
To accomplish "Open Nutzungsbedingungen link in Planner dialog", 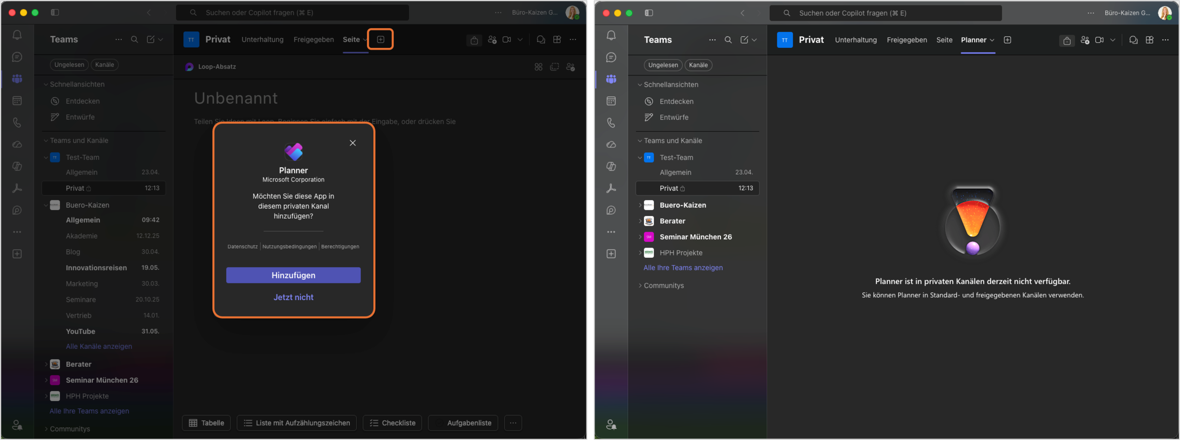I will pyautogui.click(x=289, y=247).
